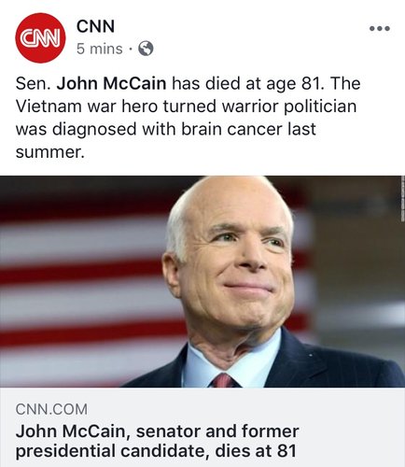This screenshot has width=405, height=467.
Task: Click headline line 'presidential candidate, dies at 81'
Action: (x=156, y=451)
